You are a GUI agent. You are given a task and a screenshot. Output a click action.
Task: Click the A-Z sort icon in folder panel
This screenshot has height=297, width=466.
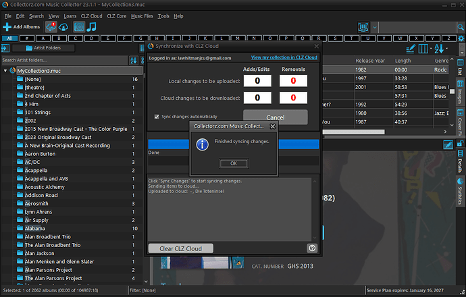pos(134,60)
